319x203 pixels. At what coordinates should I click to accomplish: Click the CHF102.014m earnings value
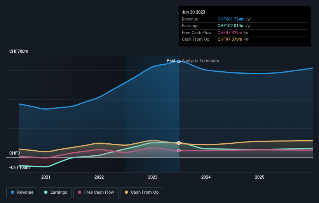point(231,26)
